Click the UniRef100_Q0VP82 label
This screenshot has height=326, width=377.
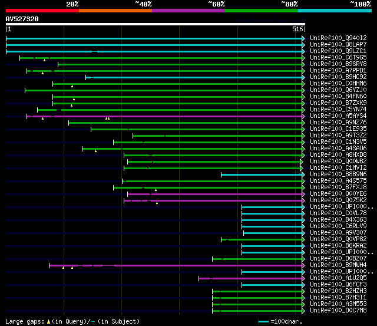(338, 239)
